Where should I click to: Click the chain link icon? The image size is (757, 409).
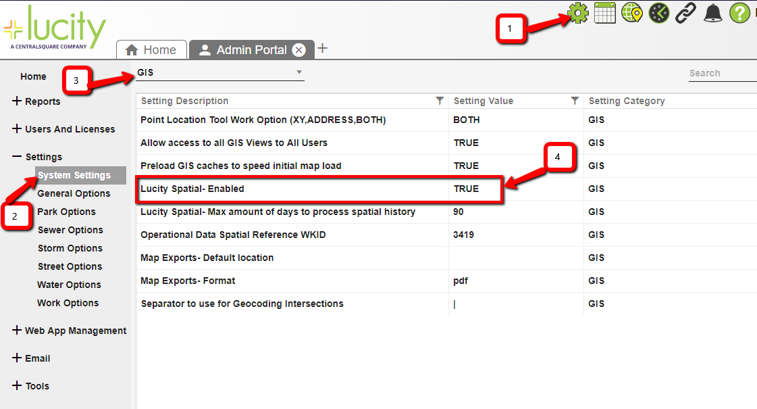685,13
